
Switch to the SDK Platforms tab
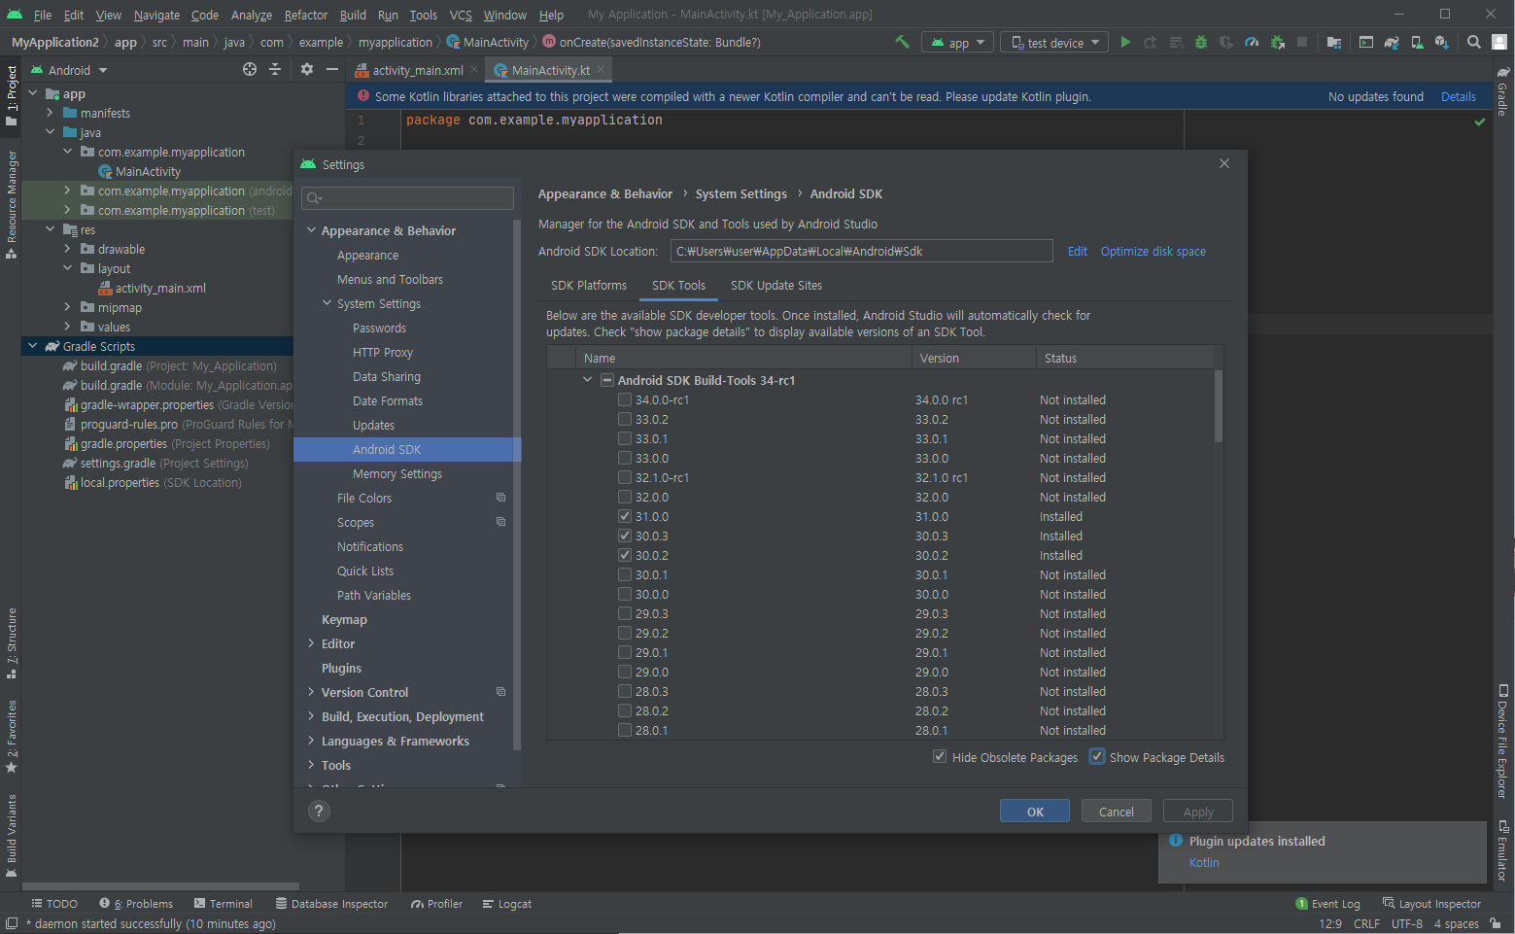pyautogui.click(x=589, y=285)
